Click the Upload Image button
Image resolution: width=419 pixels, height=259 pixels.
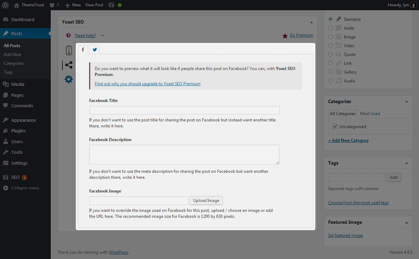click(206, 200)
